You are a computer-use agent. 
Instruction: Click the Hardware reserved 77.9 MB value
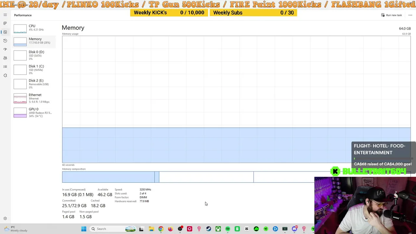click(x=144, y=201)
